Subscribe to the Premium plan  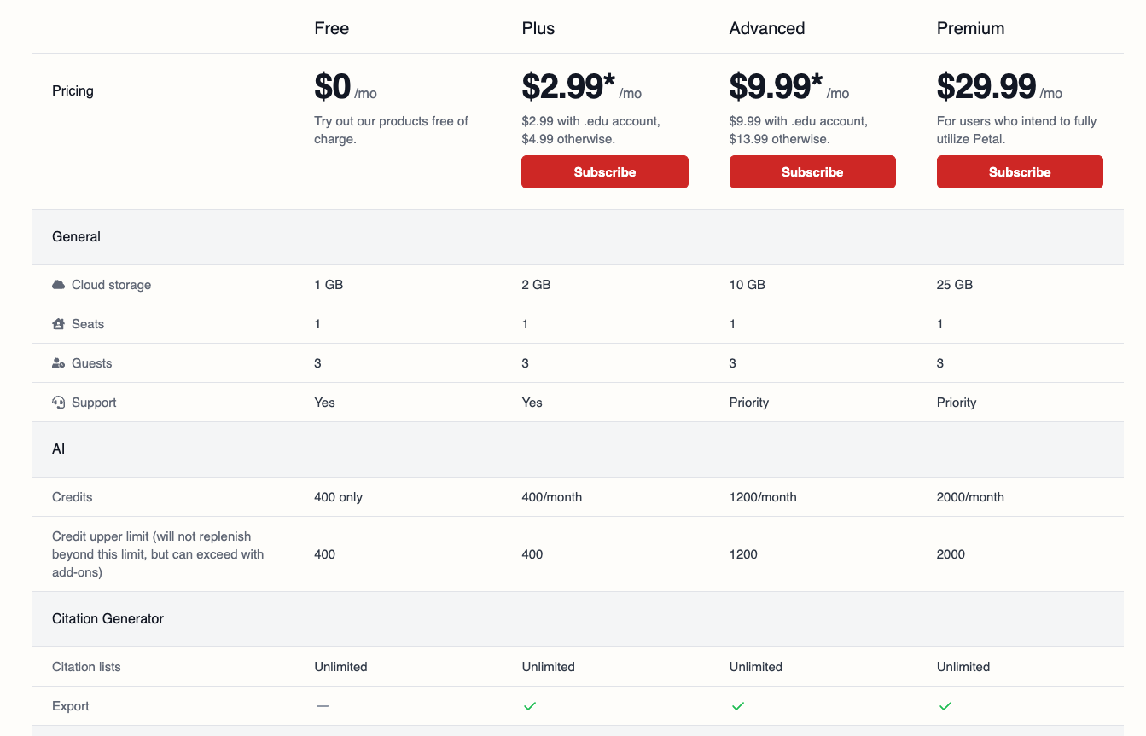click(1019, 171)
